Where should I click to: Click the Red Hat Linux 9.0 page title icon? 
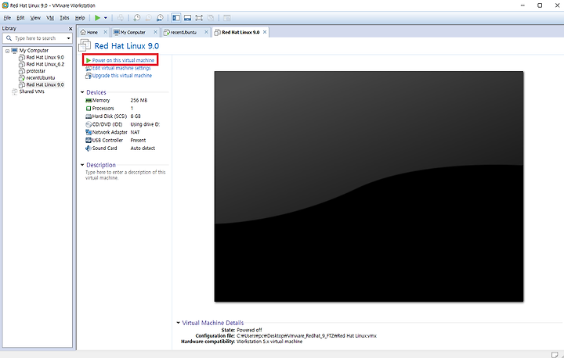coord(85,45)
